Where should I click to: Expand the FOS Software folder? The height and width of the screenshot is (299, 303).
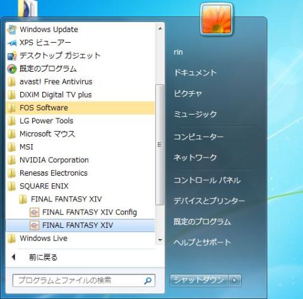80,108
